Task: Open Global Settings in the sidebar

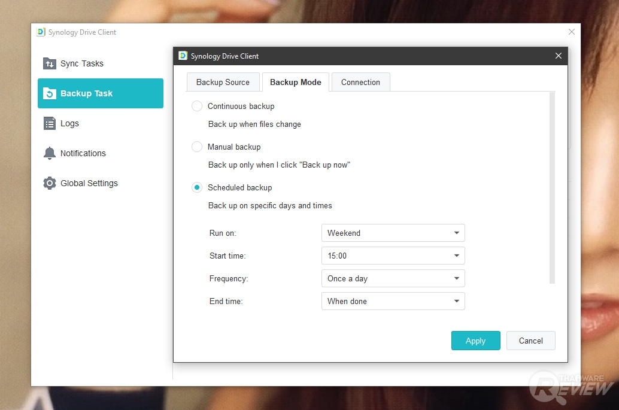Action: coord(100,183)
